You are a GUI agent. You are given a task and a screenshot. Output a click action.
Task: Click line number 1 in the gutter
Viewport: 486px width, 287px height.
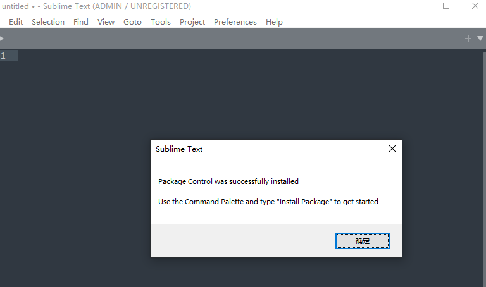click(3, 56)
